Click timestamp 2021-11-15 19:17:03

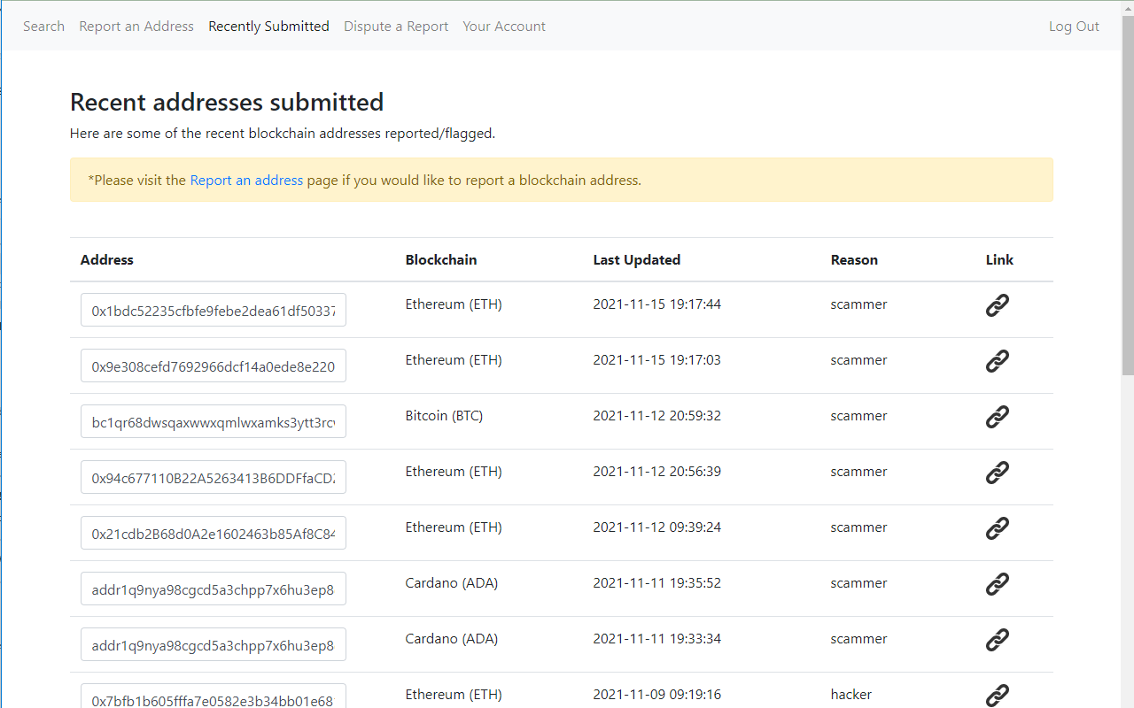click(657, 360)
